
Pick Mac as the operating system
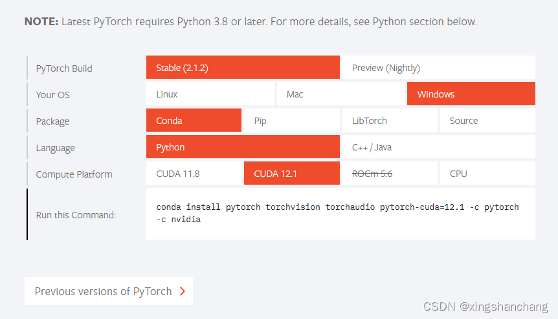pyautogui.click(x=341, y=94)
